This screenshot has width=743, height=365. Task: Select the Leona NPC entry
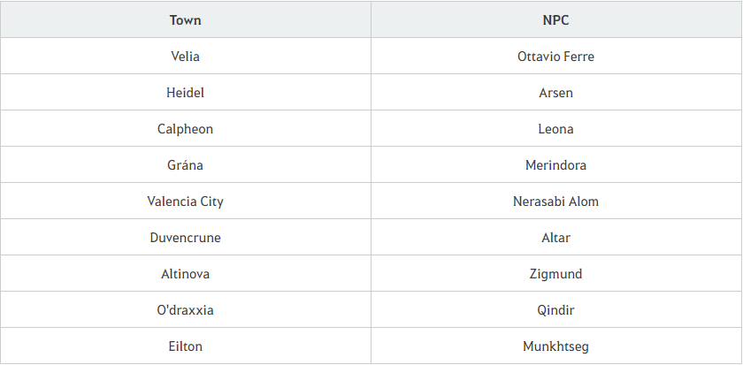tap(555, 129)
